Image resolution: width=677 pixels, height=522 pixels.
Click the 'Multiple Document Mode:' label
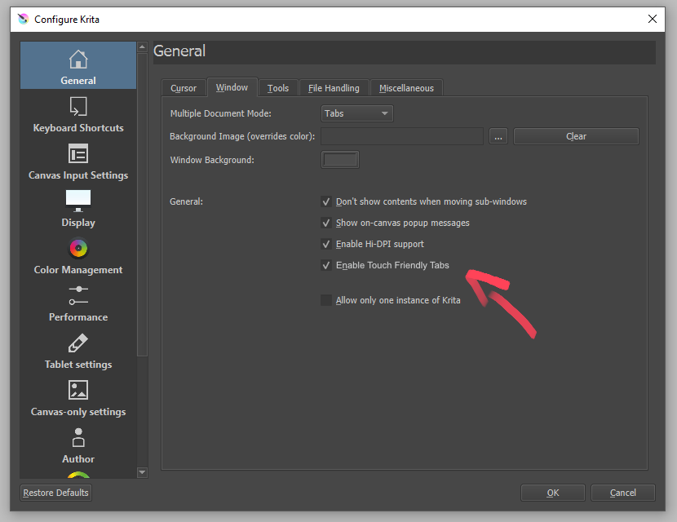pos(220,113)
